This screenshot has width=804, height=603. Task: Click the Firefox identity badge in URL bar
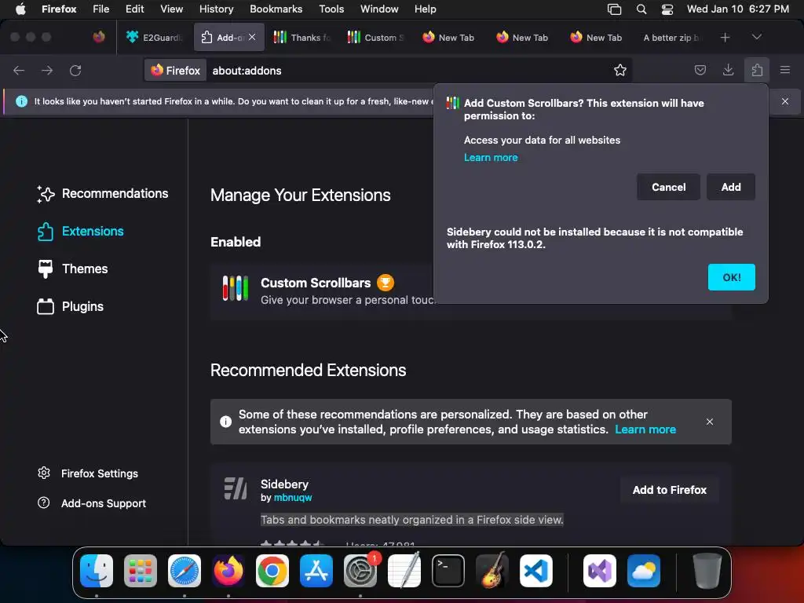(176, 70)
